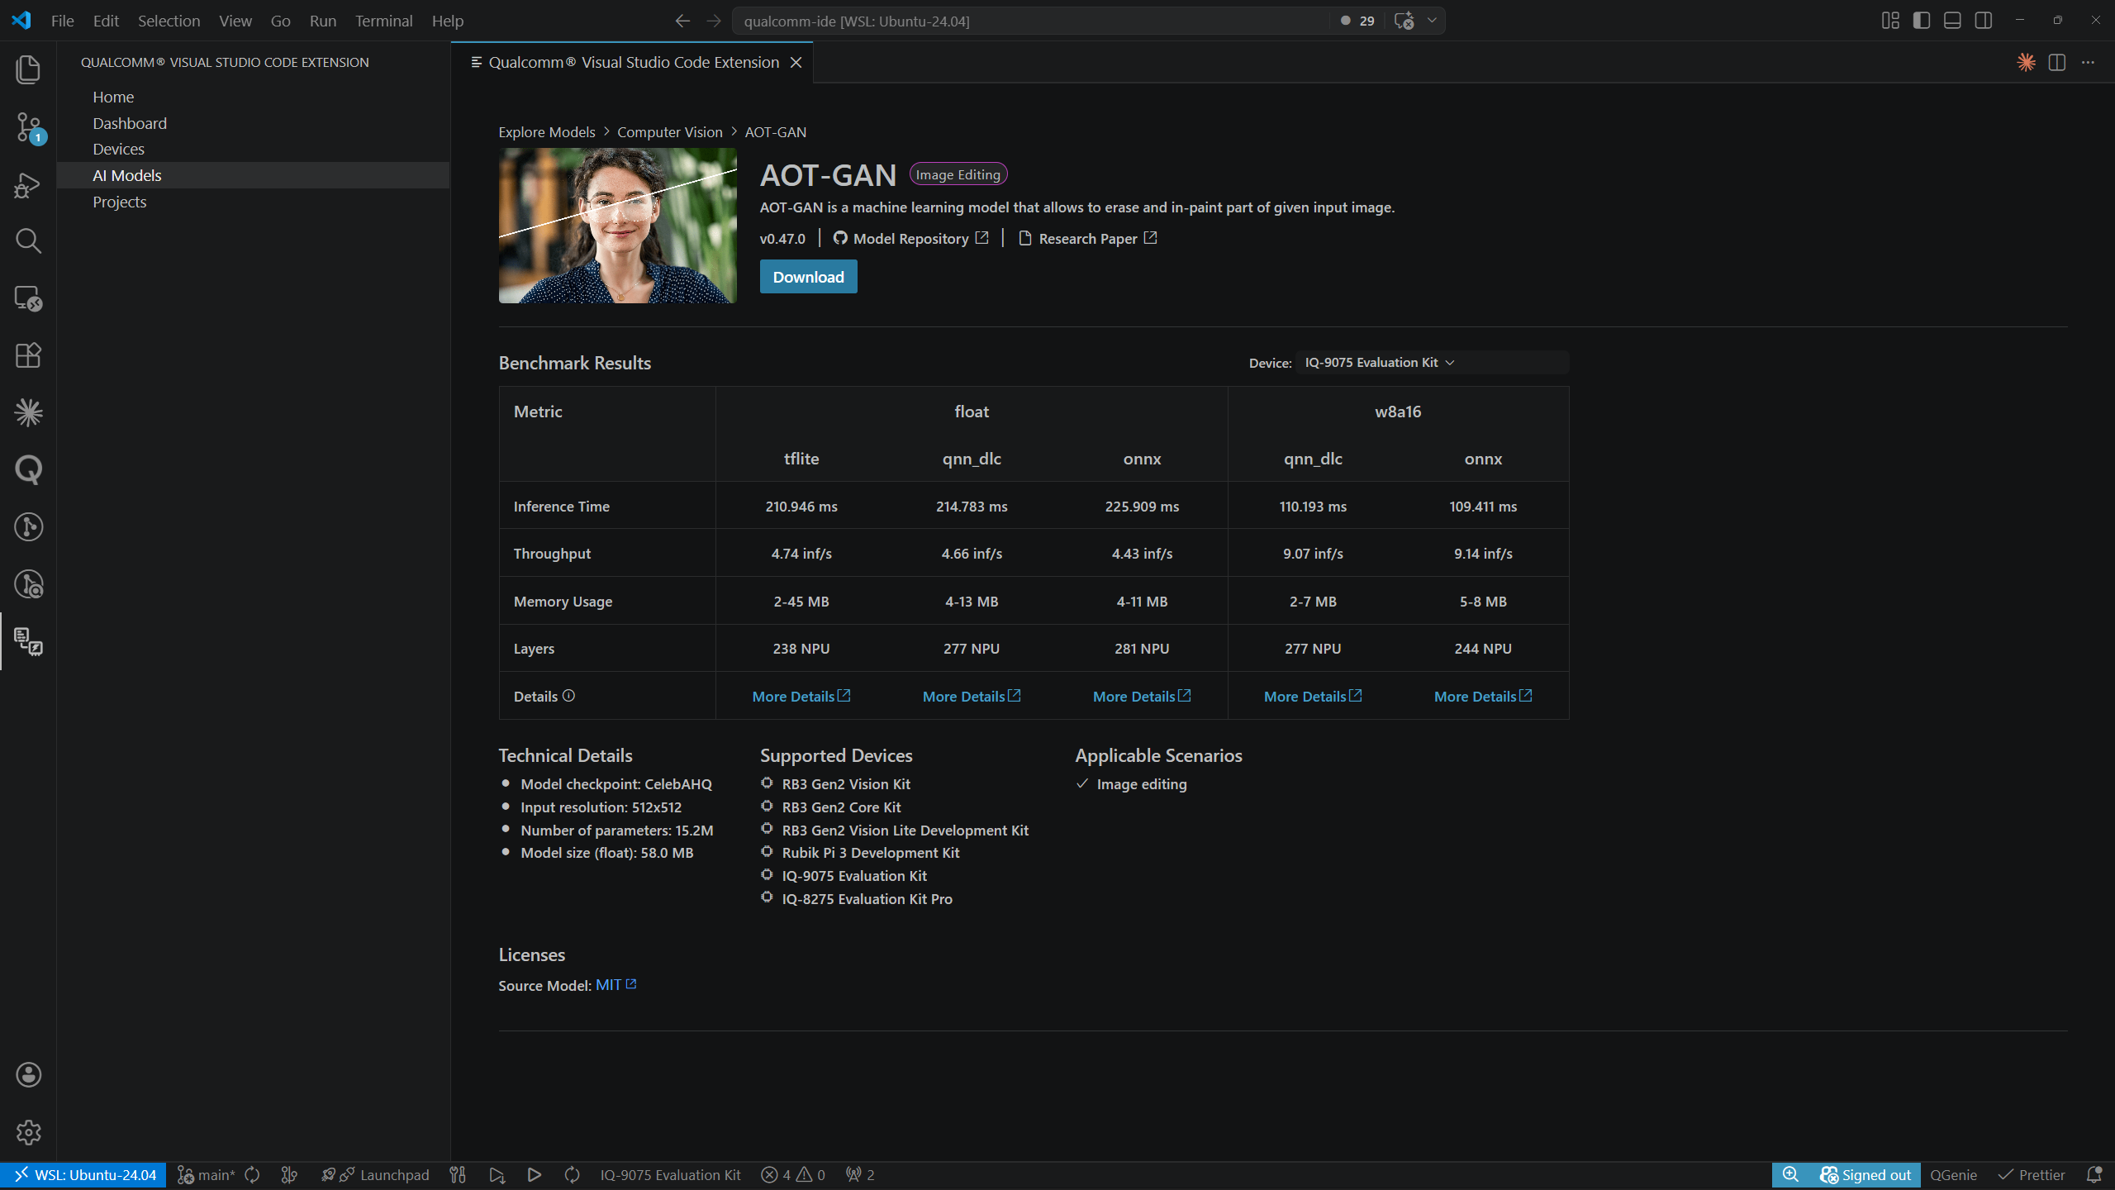The image size is (2115, 1190).
Task: Select Projects in the sidebar
Action: point(253,202)
